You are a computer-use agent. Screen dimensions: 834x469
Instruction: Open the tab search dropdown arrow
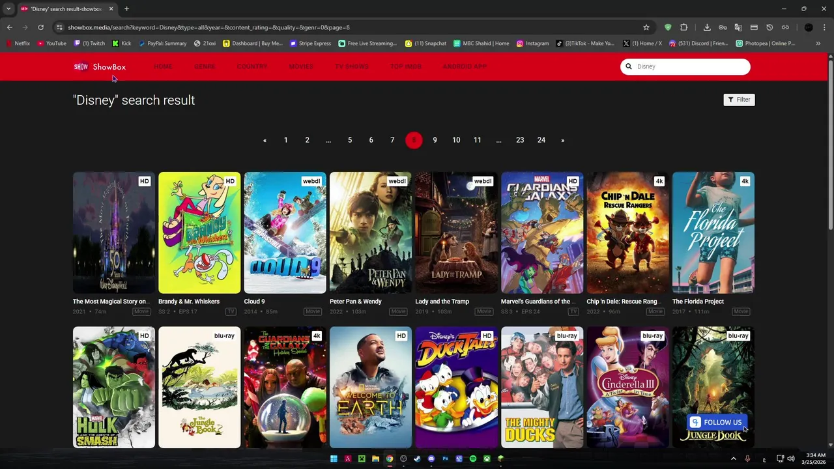(x=8, y=9)
